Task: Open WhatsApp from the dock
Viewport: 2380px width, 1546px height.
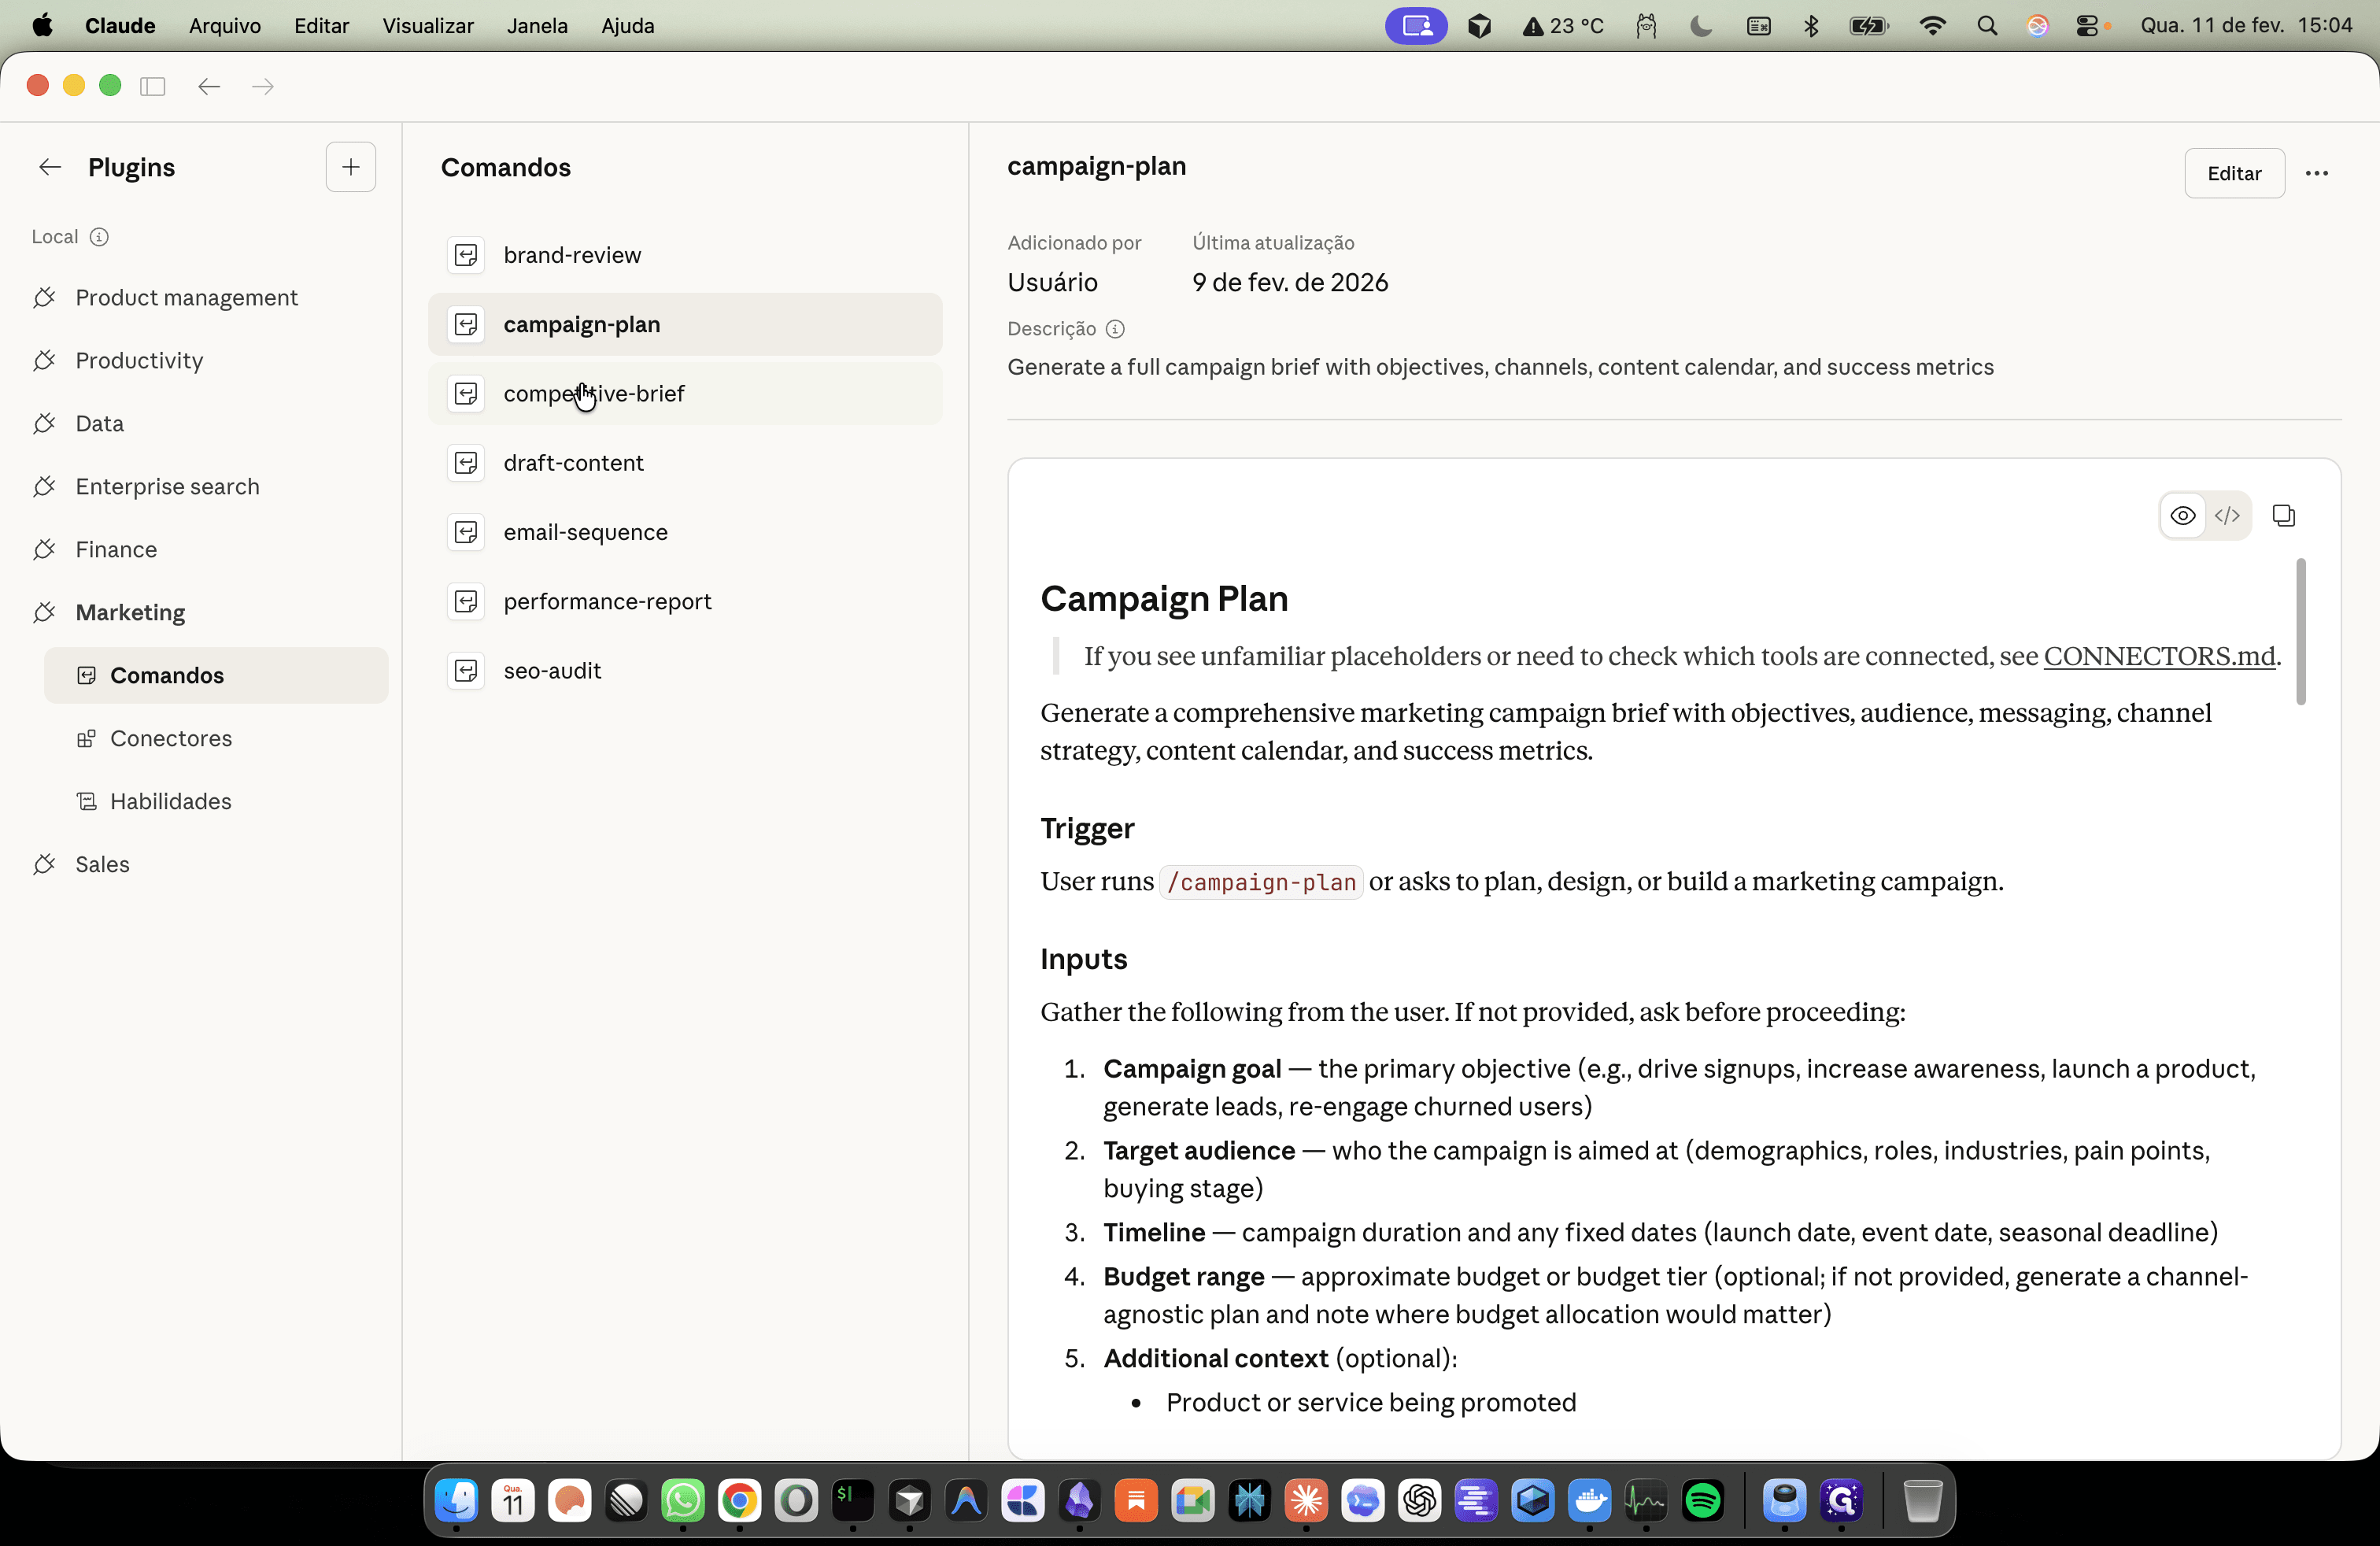Action: point(682,1500)
